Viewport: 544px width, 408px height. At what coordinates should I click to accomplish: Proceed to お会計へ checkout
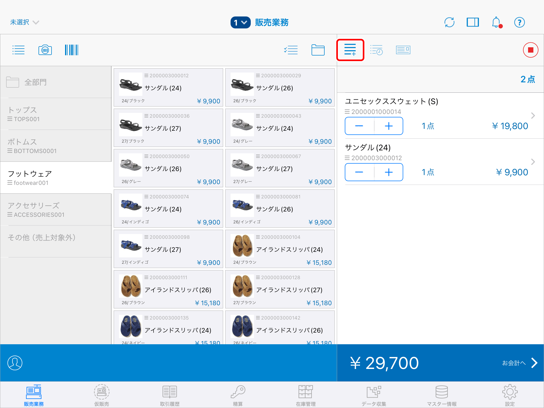point(519,363)
